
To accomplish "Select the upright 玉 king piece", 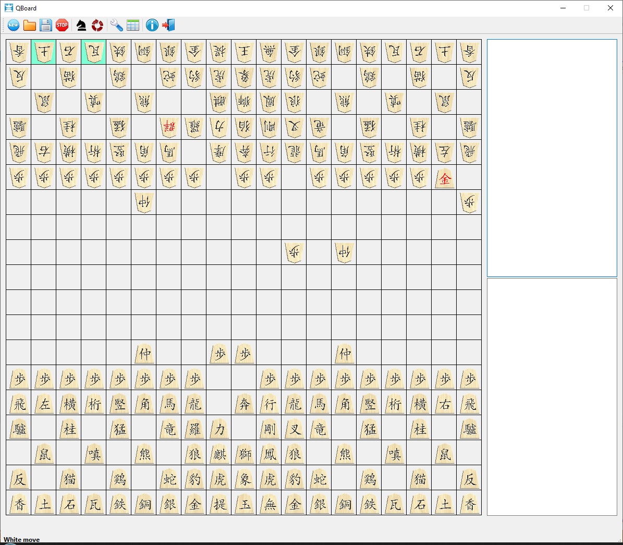I will point(244,503).
